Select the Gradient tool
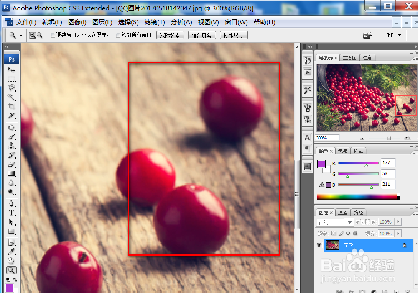Screen dimensions: 418x293 click(x=11, y=174)
